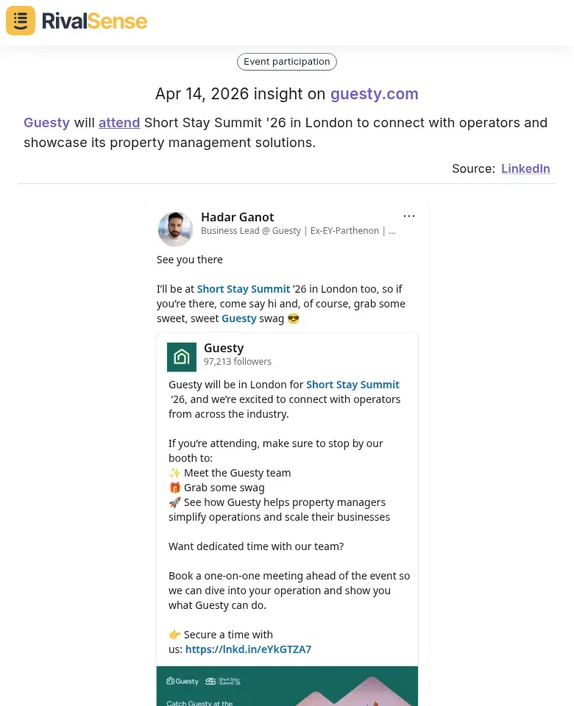
Task: Click the Guesty logo in banner image
Action: point(183,681)
